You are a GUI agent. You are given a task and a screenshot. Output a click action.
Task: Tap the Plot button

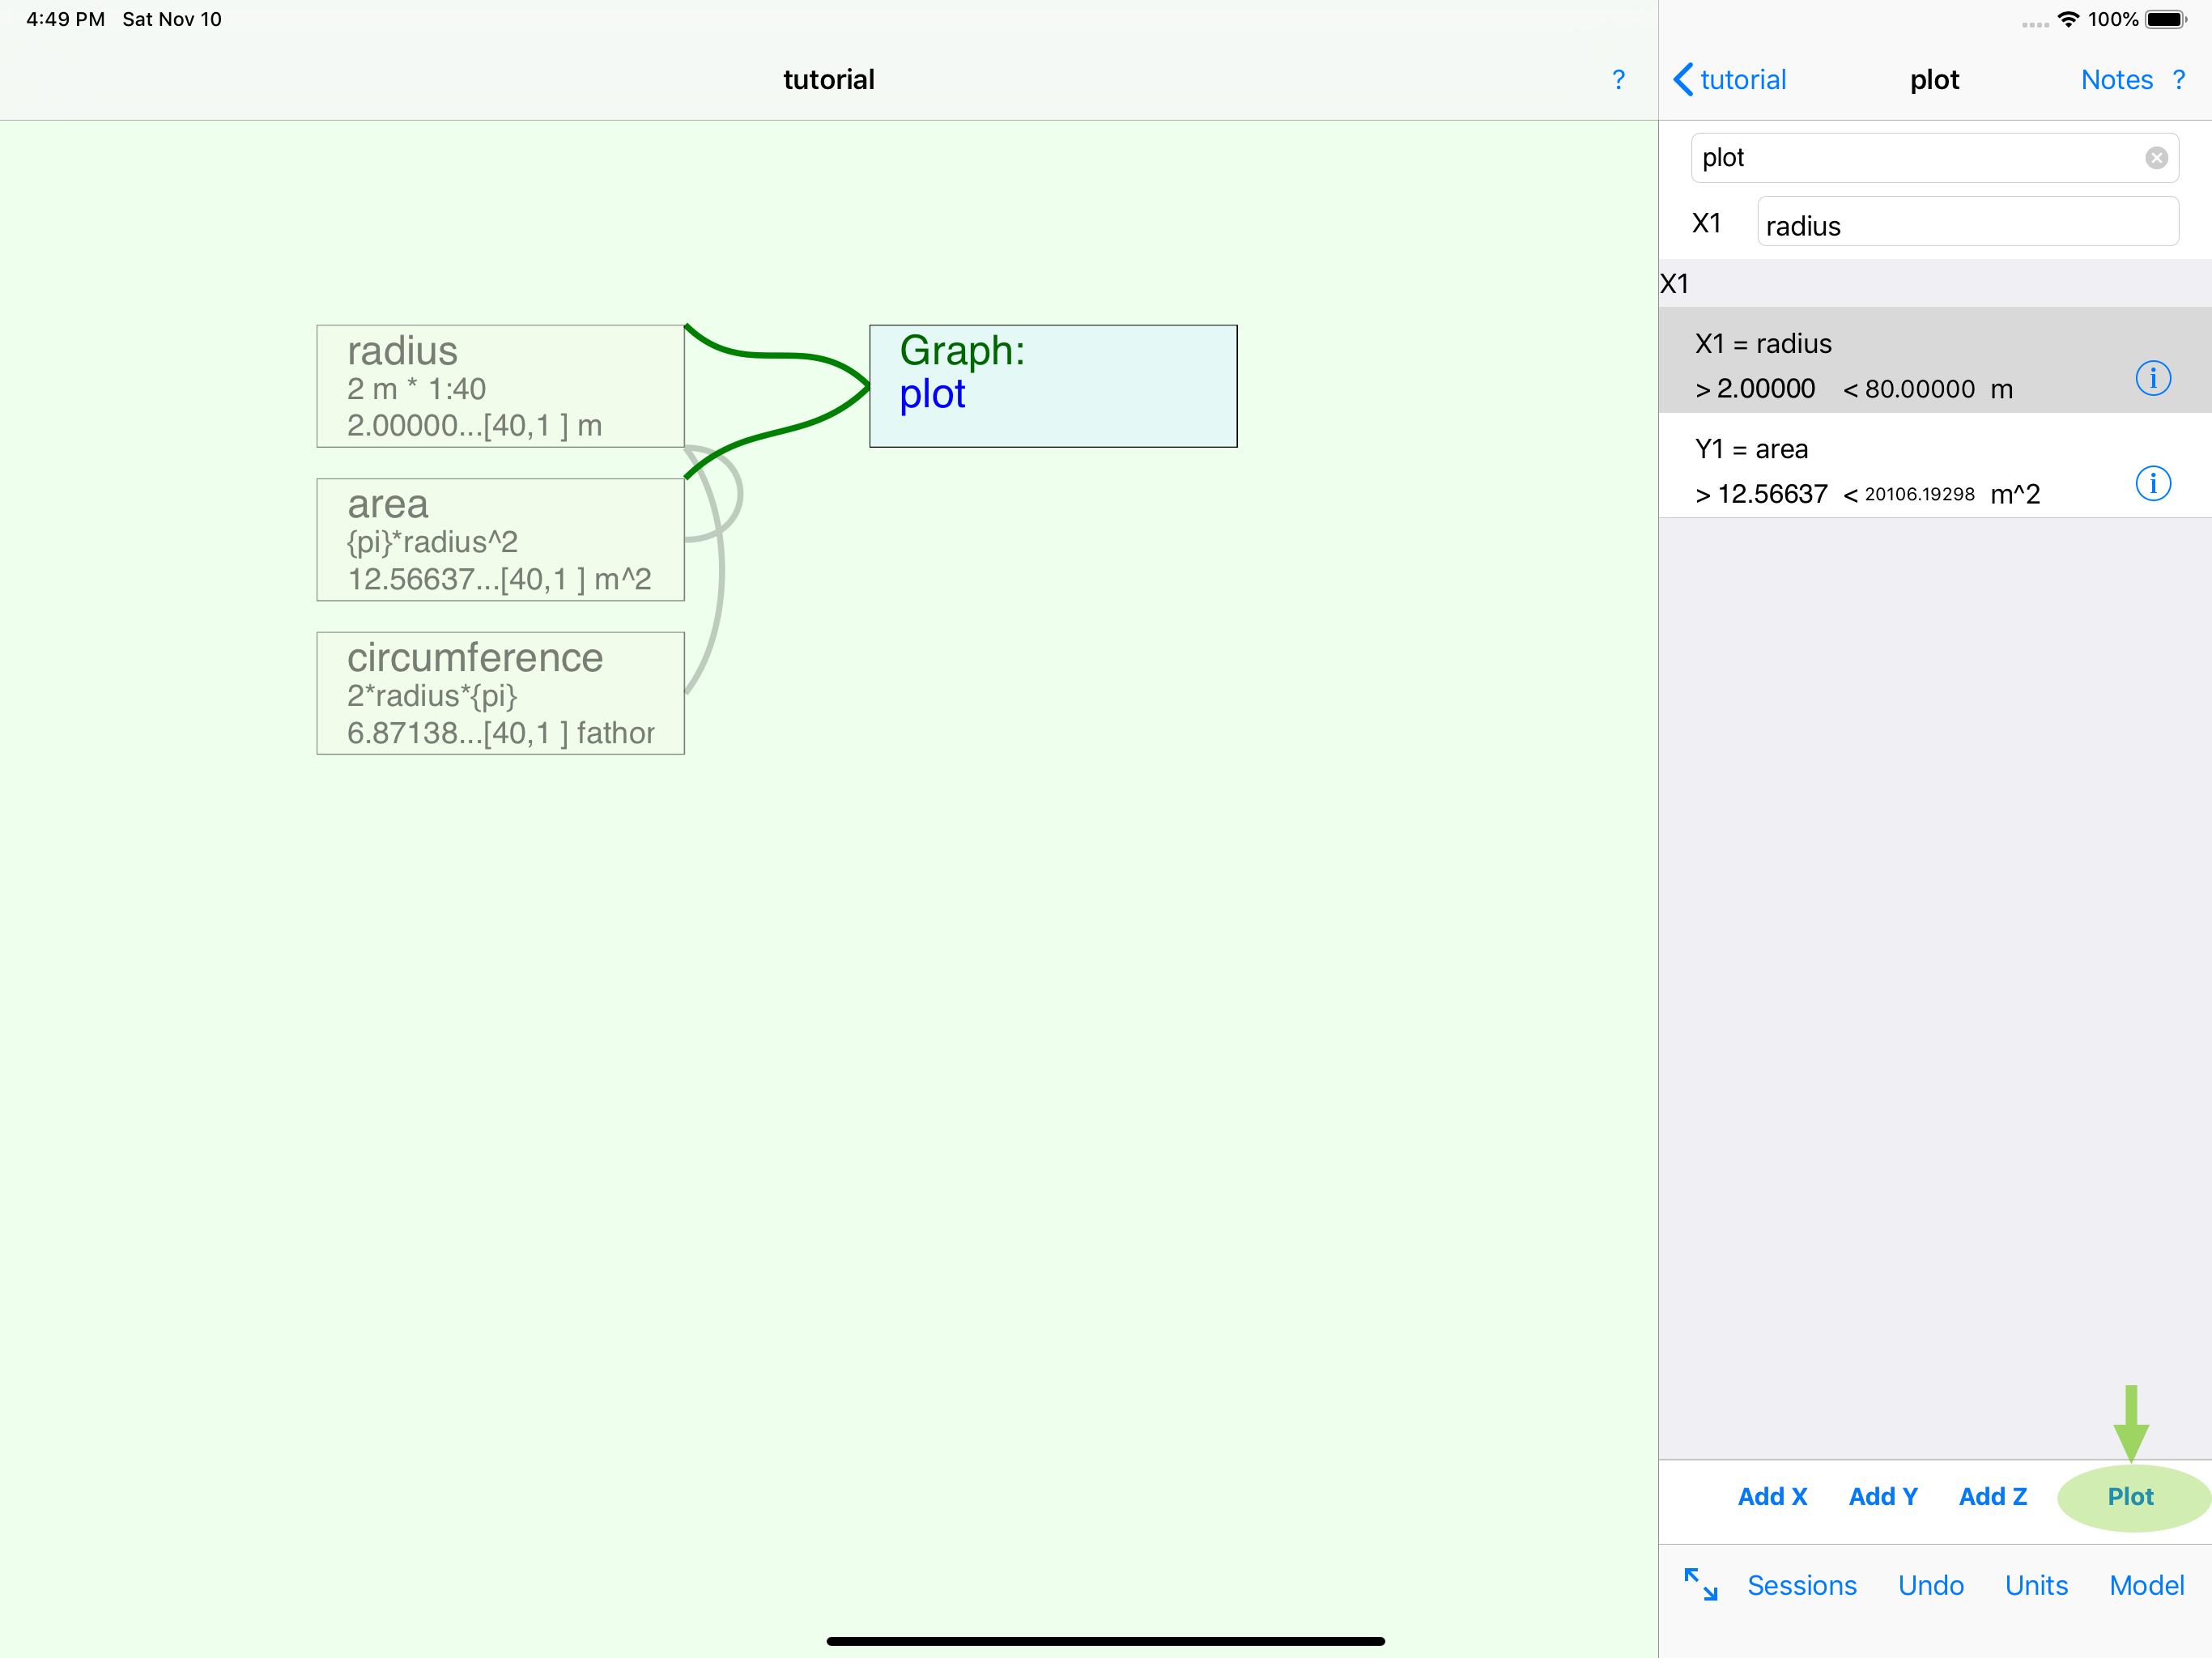[2131, 1497]
